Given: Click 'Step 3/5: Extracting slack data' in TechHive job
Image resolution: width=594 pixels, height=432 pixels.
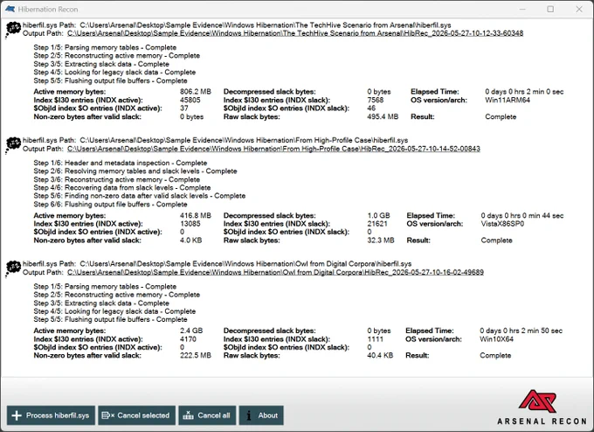Looking at the screenshot, I should pos(83,64).
